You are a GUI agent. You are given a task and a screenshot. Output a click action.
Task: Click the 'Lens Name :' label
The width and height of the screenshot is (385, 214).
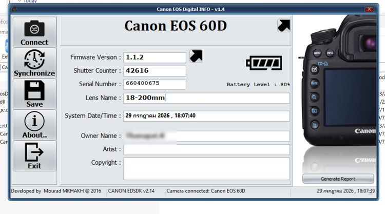coord(103,98)
